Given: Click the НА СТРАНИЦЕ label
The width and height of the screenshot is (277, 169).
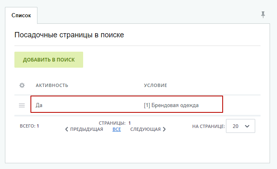Looking at the screenshot, I should pos(208,126).
